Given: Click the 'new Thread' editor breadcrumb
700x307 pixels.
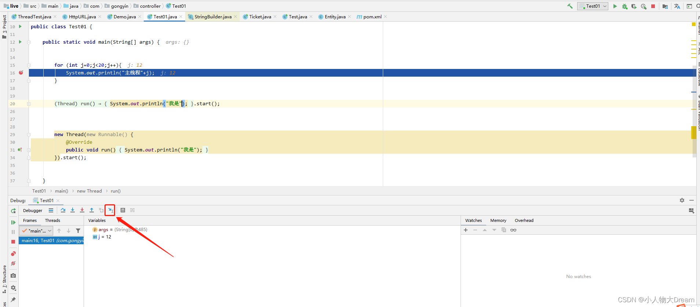Looking at the screenshot, I should coord(89,191).
